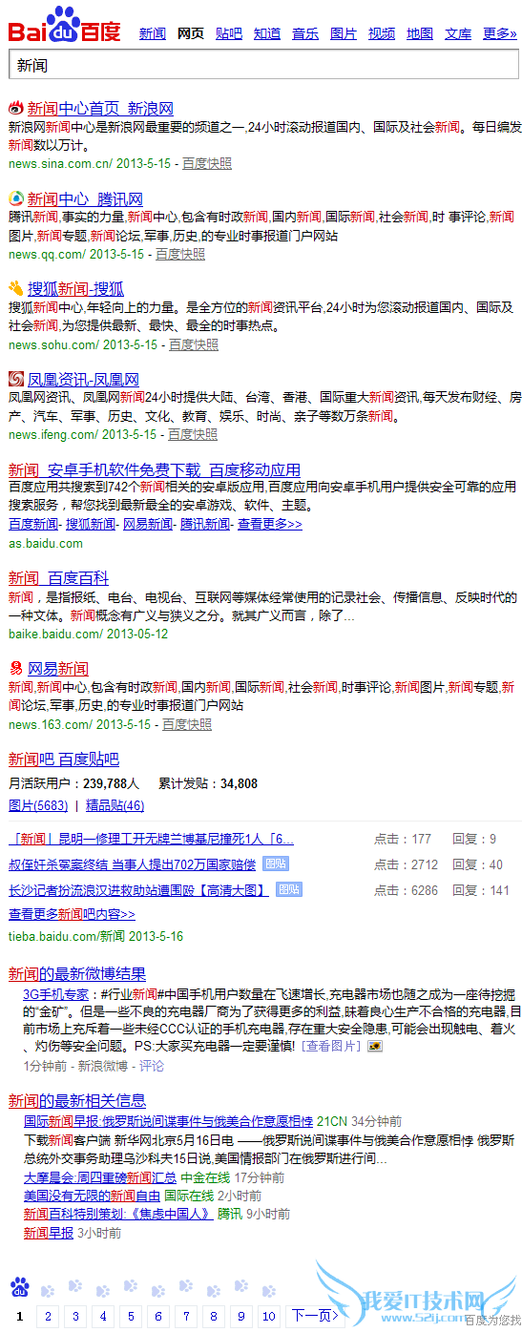Open 百度快照 for news.sohu.com

pos(194,344)
